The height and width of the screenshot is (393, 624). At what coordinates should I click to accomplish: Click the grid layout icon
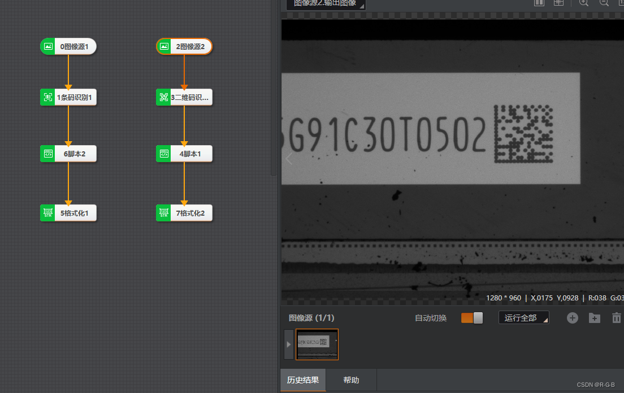click(x=559, y=2)
